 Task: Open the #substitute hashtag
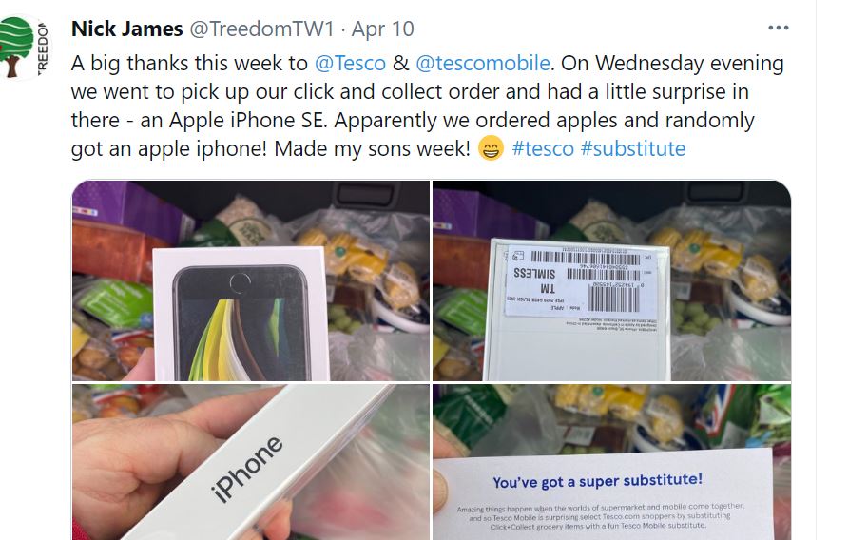pos(633,148)
